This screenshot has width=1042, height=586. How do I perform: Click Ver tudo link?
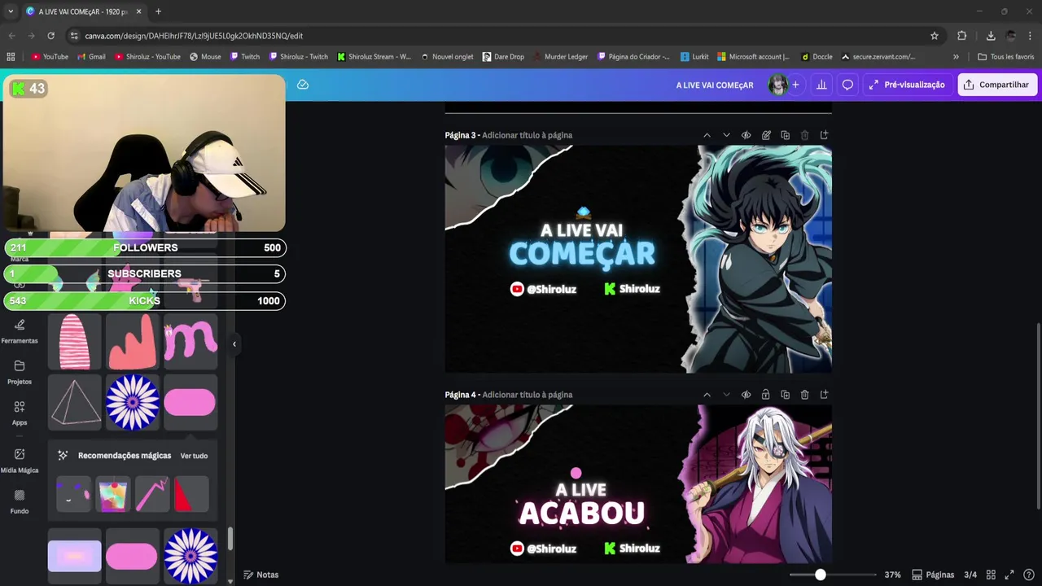(194, 456)
